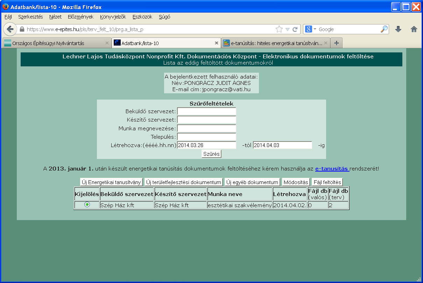The width and height of the screenshot is (423, 283).
Task: Click the search magnifier icon
Action: (x=384, y=29)
